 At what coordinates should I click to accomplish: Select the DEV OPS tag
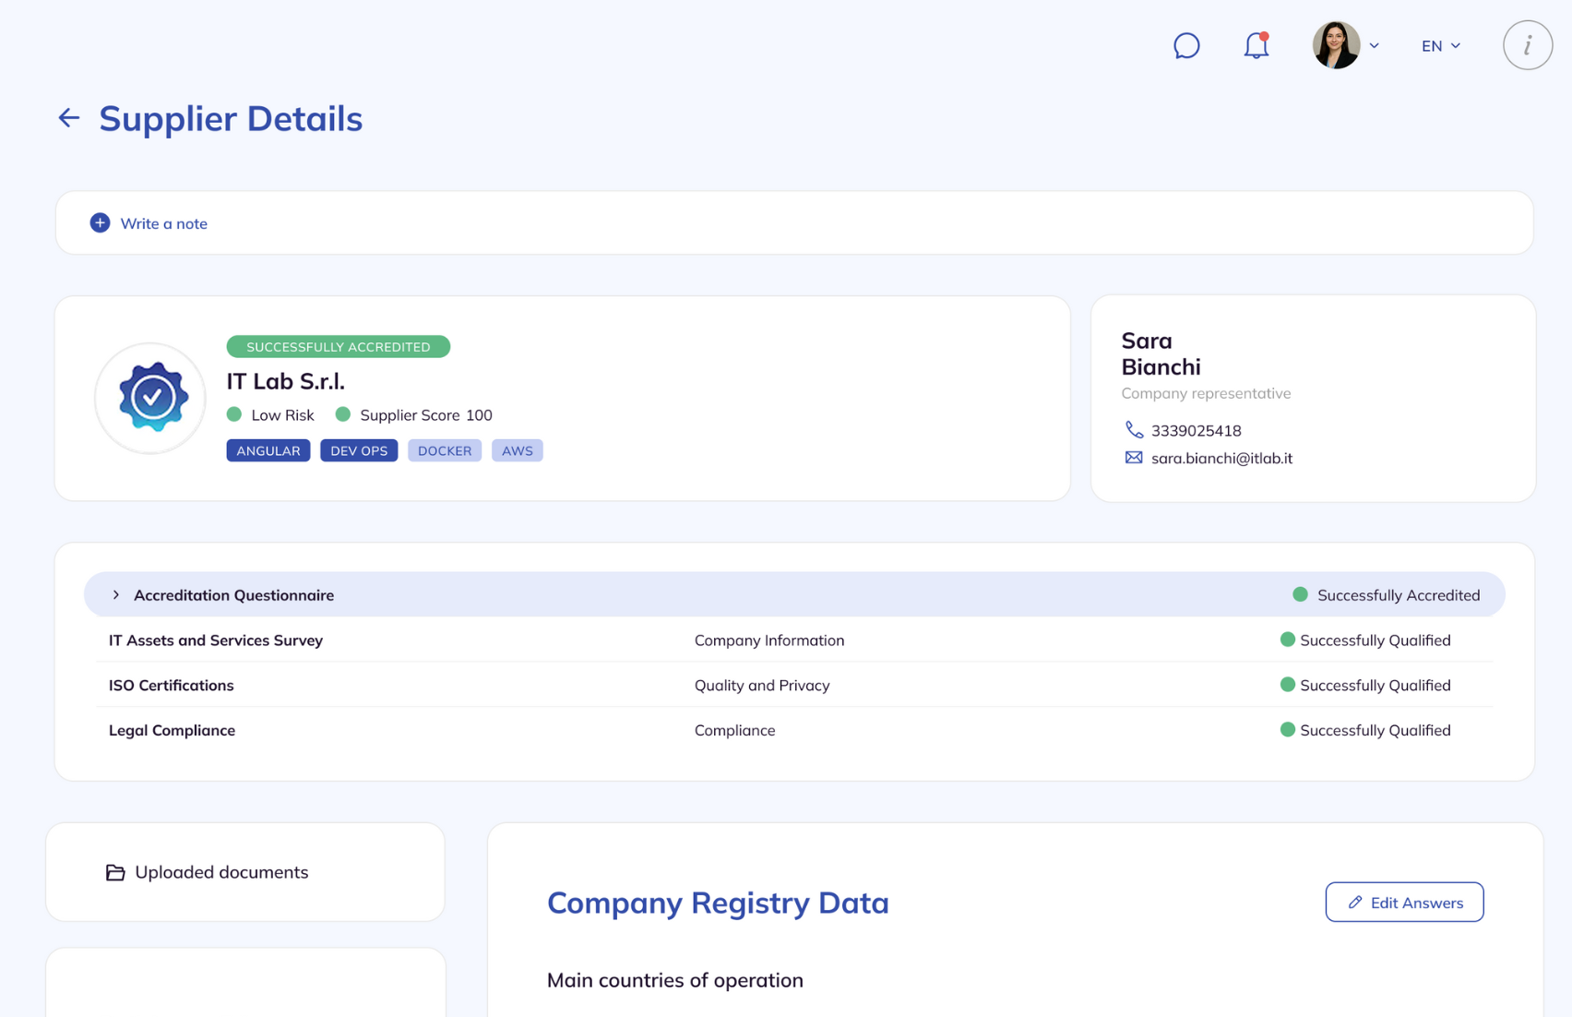pyautogui.click(x=359, y=450)
